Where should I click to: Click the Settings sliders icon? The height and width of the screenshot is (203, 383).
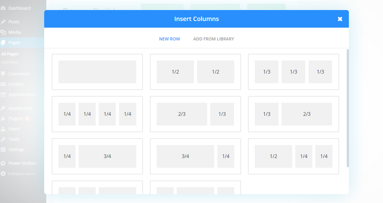point(3,150)
